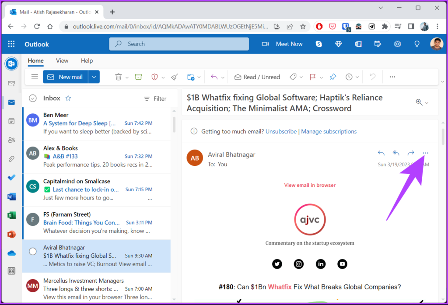Open the Premium diamond icon
Image resolution: width=448 pixels, height=305 pixels.
pos(338,44)
